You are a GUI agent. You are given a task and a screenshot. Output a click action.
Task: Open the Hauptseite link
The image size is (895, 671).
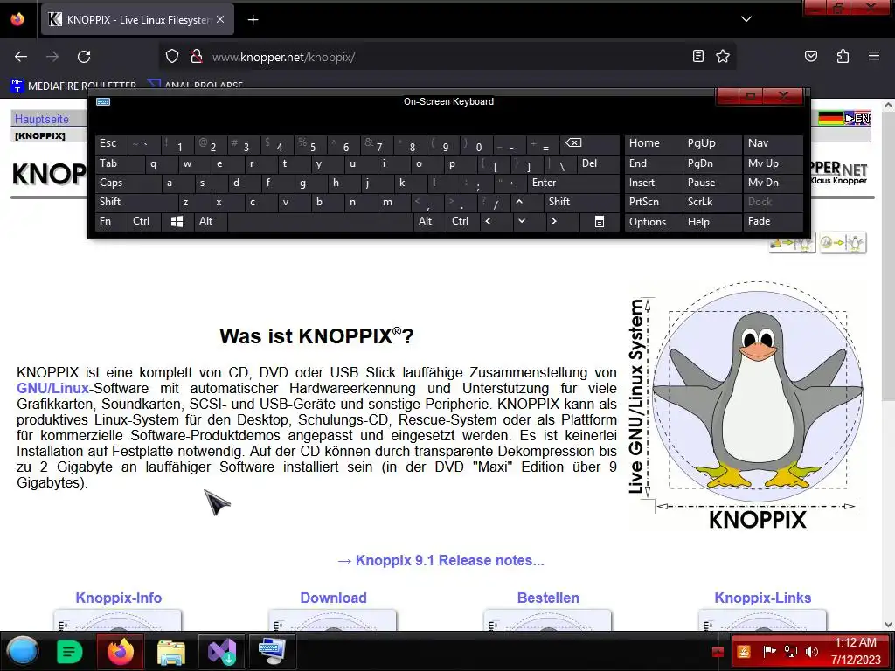coord(42,119)
